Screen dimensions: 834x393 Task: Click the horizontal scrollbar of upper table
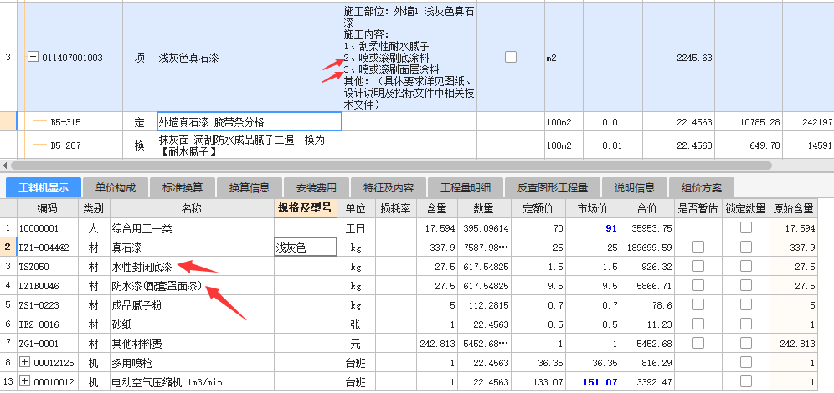[390, 166]
